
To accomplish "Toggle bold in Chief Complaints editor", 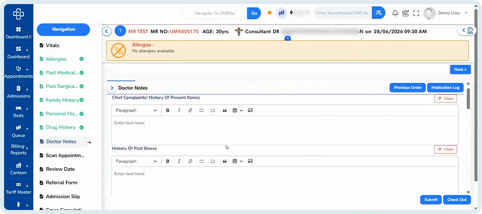I will (x=167, y=110).
